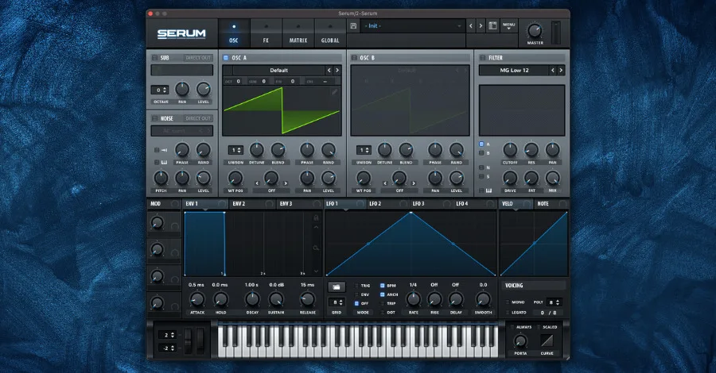Click the filter CUTOFF knob

click(510, 150)
